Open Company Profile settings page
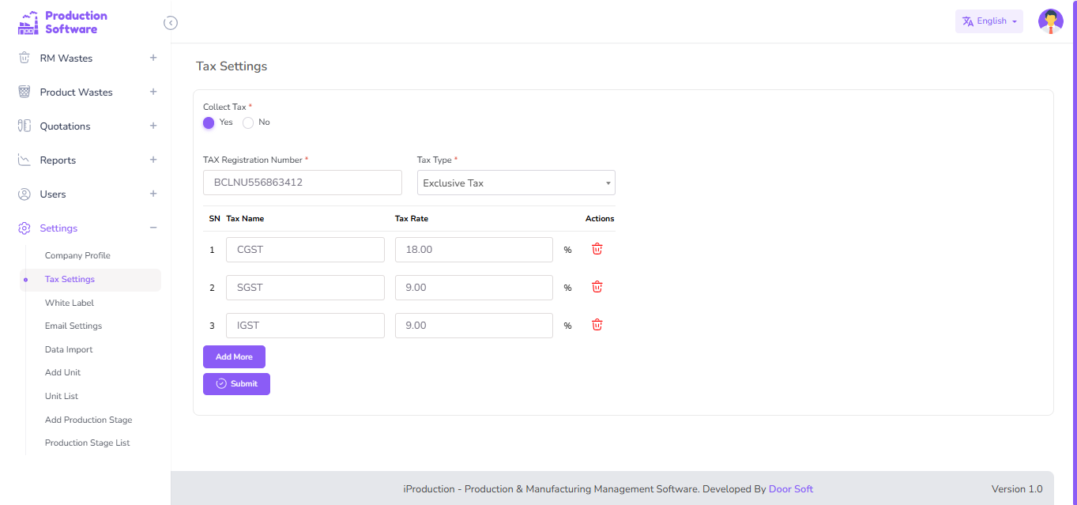Image resolution: width=1077 pixels, height=505 pixels. click(x=77, y=255)
